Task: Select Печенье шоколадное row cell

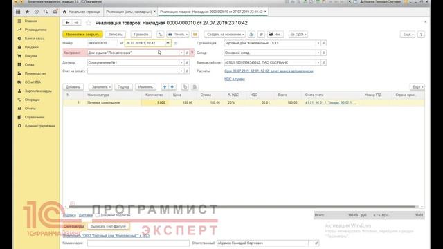Action: (x=113, y=103)
